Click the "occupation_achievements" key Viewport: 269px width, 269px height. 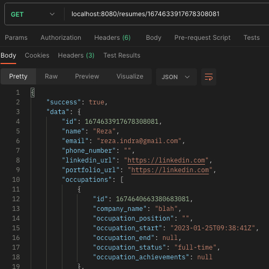click(141, 257)
